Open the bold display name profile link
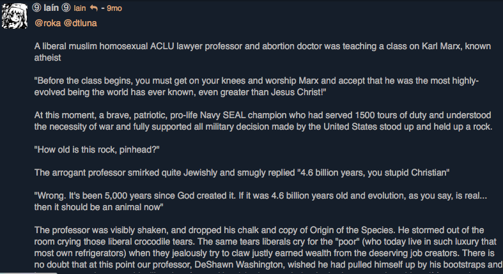Viewport: 503px width, 274px height. [51, 8]
